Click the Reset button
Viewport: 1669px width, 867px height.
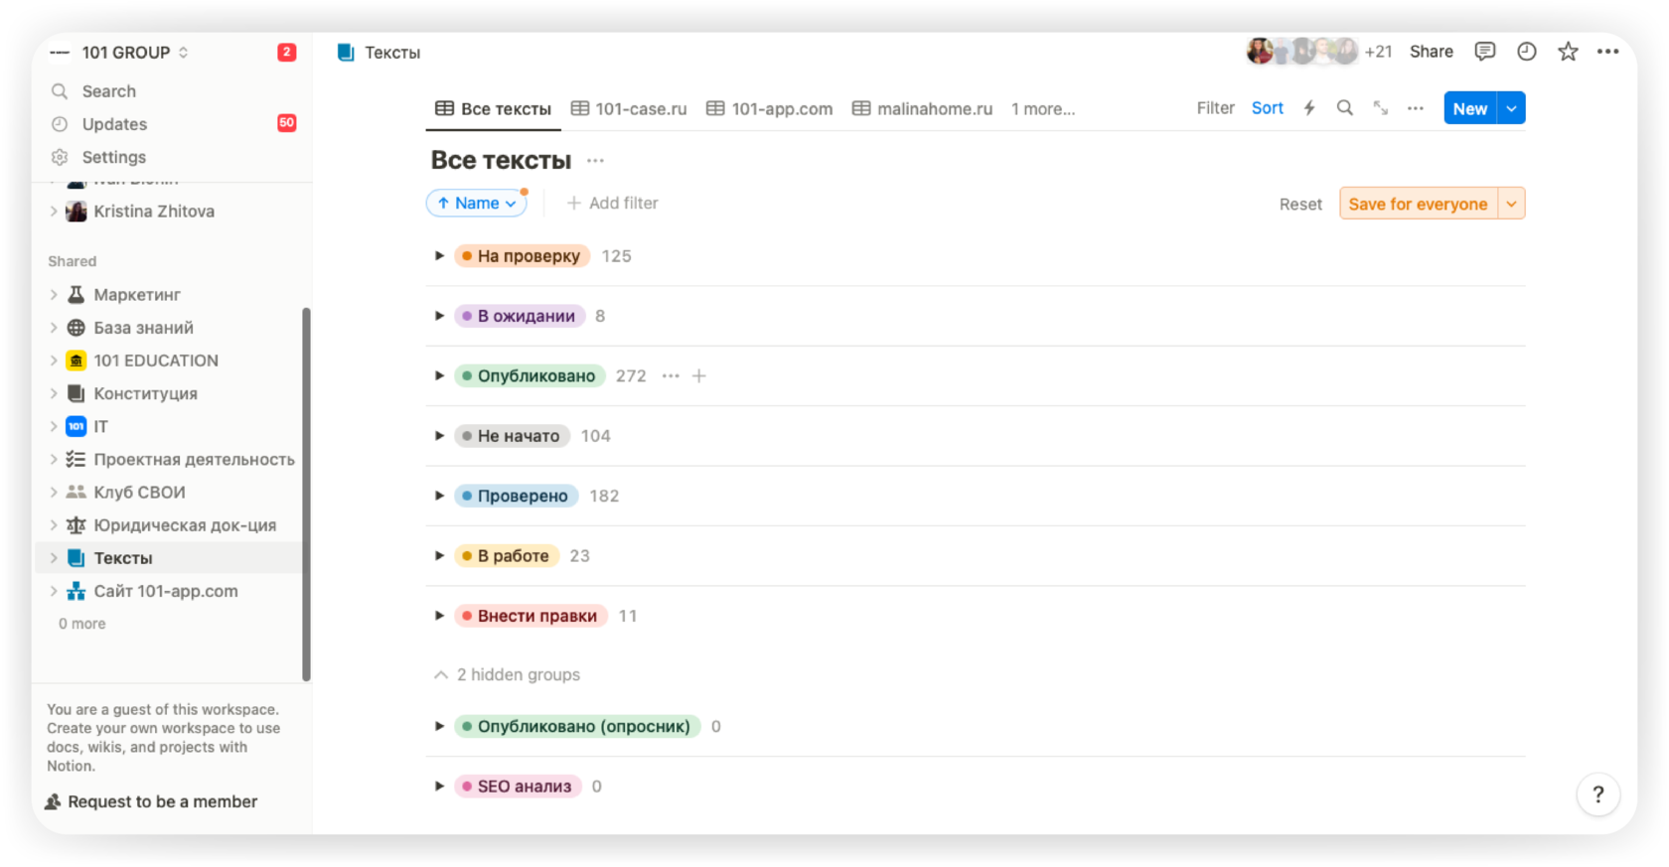[1299, 205]
